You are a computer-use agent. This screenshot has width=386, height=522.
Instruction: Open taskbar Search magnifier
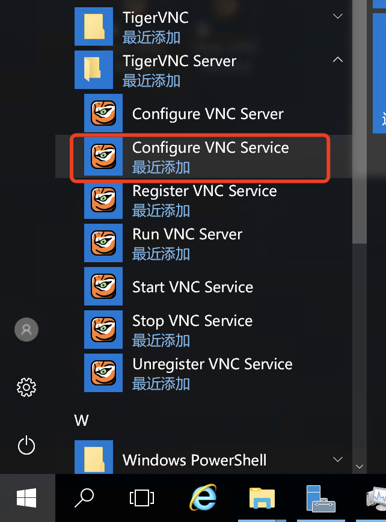coord(84,498)
